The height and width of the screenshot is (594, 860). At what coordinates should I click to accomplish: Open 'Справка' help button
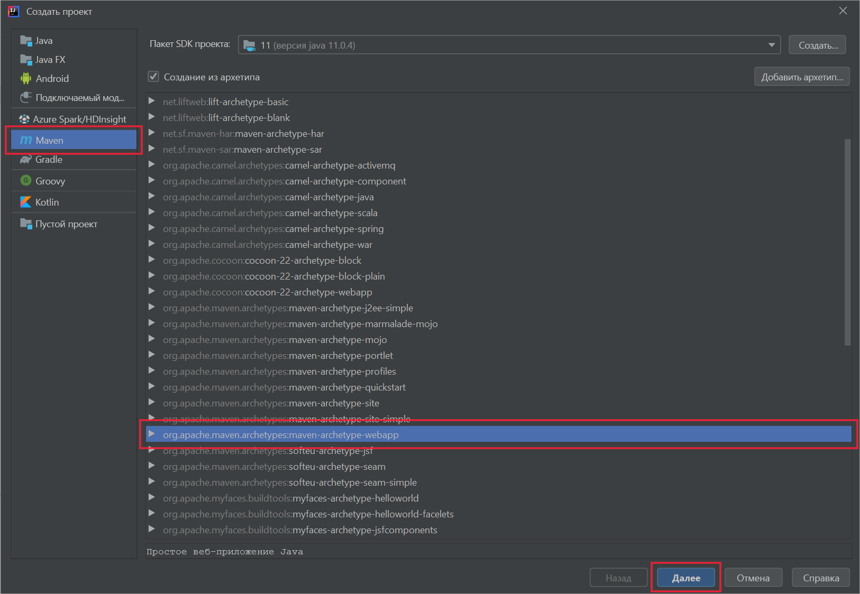click(821, 578)
